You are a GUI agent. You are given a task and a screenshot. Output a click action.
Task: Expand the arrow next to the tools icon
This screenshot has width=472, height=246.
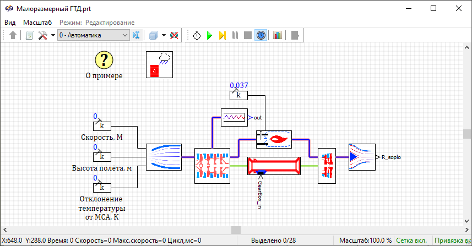53,35
